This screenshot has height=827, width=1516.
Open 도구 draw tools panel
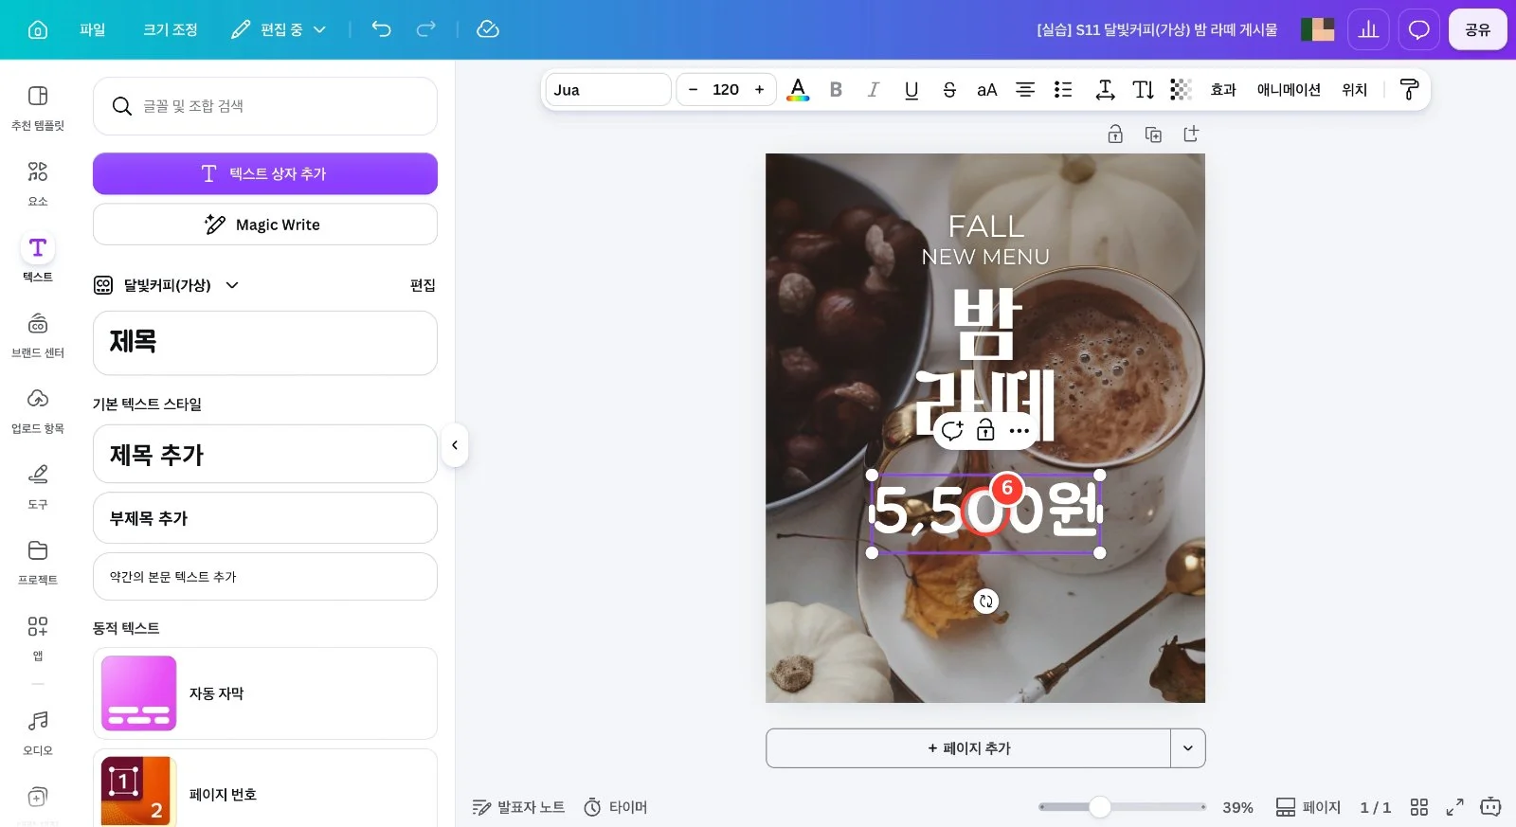tap(38, 486)
